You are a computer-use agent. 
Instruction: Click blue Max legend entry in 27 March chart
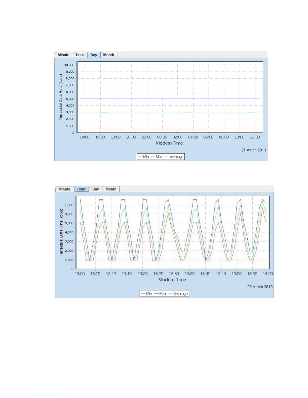(157, 157)
